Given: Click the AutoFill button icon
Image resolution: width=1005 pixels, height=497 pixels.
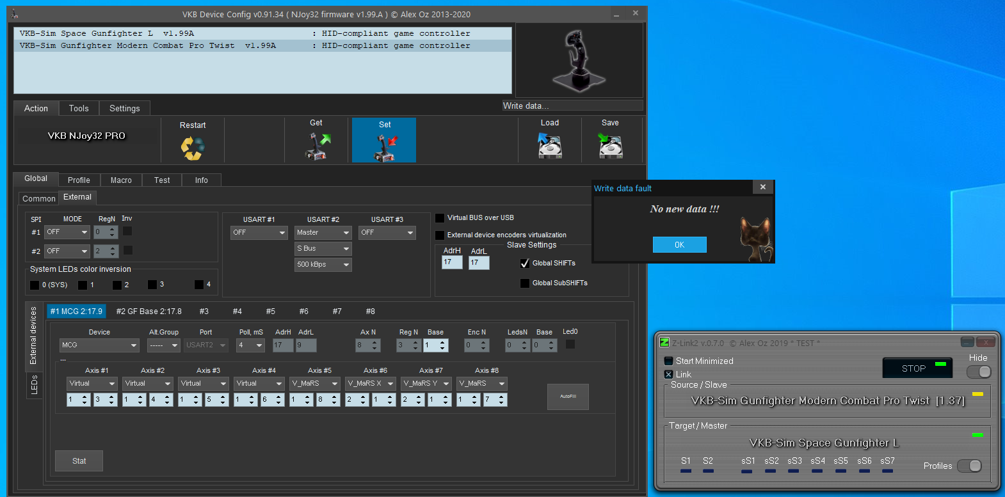Looking at the screenshot, I should point(568,397).
